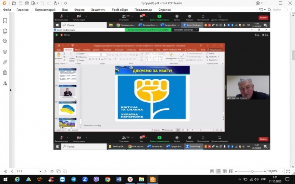Open the Bookmarks panel in sidebar
Image resolution: width=295 pixels, height=184 pixels.
[5, 21]
